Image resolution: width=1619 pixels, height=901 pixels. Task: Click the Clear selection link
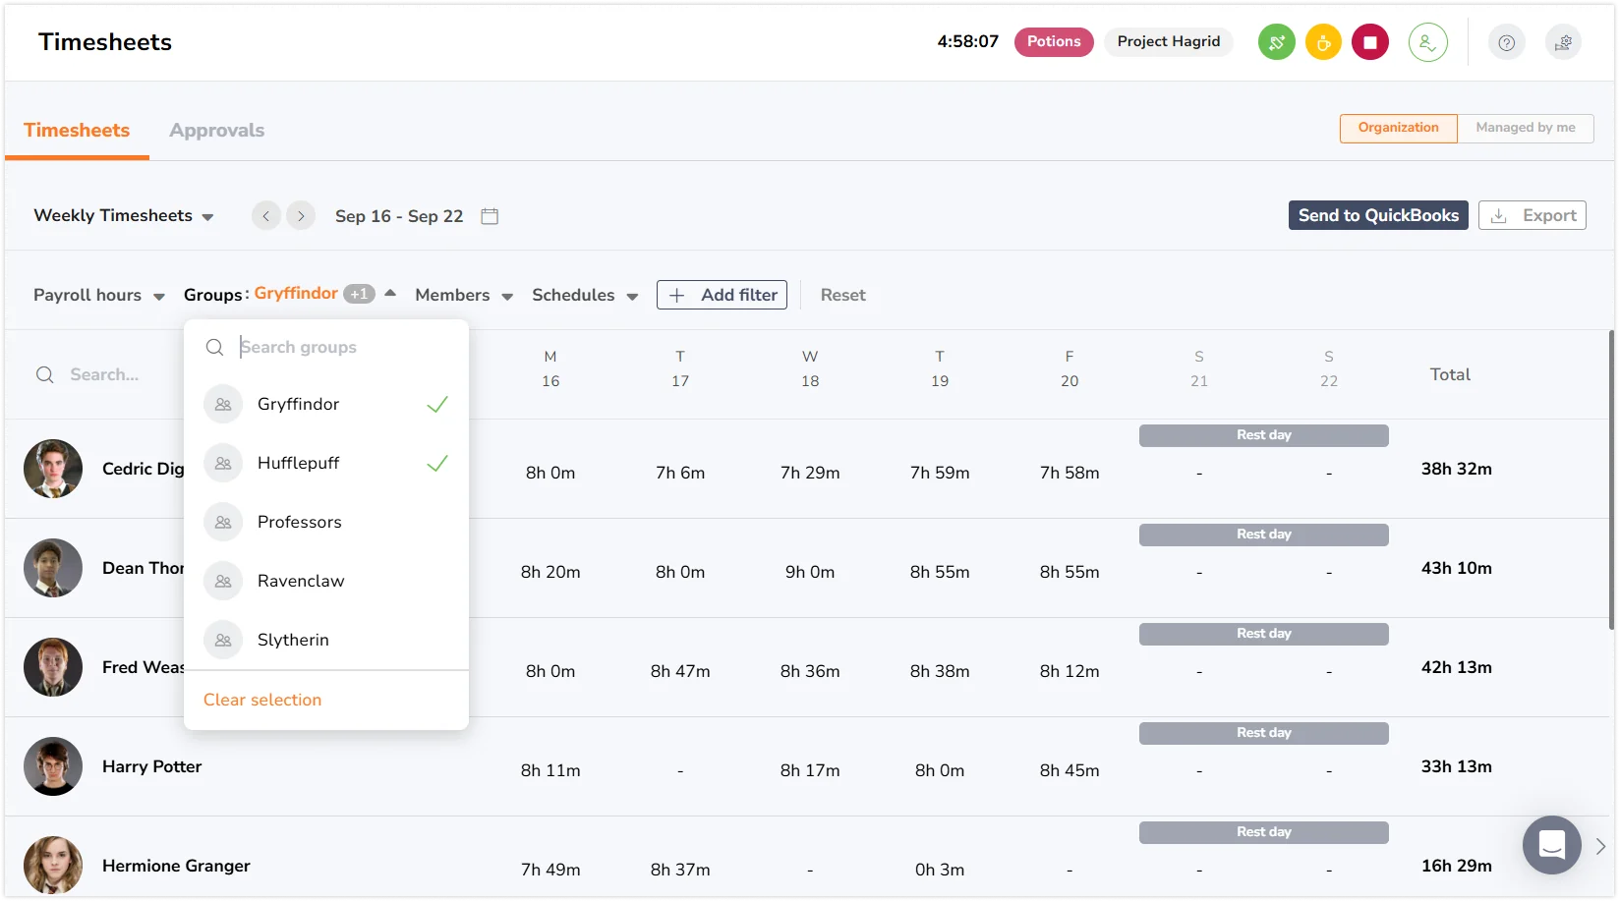(262, 700)
